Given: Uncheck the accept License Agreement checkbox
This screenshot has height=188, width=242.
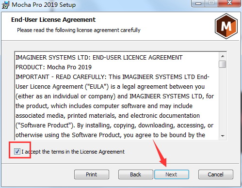Looking at the screenshot, I should (x=17, y=152).
